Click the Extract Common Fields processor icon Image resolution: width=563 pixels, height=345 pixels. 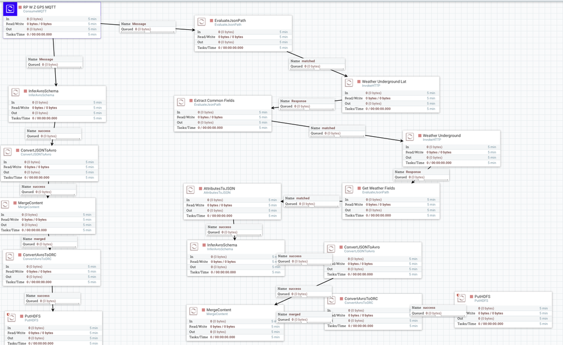(x=181, y=102)
